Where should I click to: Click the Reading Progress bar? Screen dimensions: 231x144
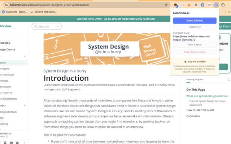208,83
